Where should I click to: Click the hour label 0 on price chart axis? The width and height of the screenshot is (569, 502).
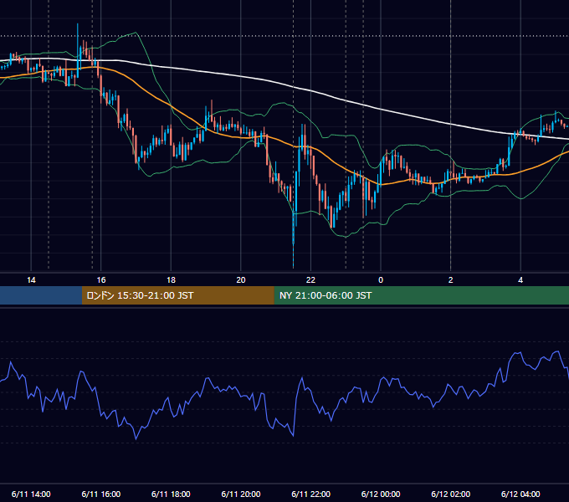click(x=381, y=280)
